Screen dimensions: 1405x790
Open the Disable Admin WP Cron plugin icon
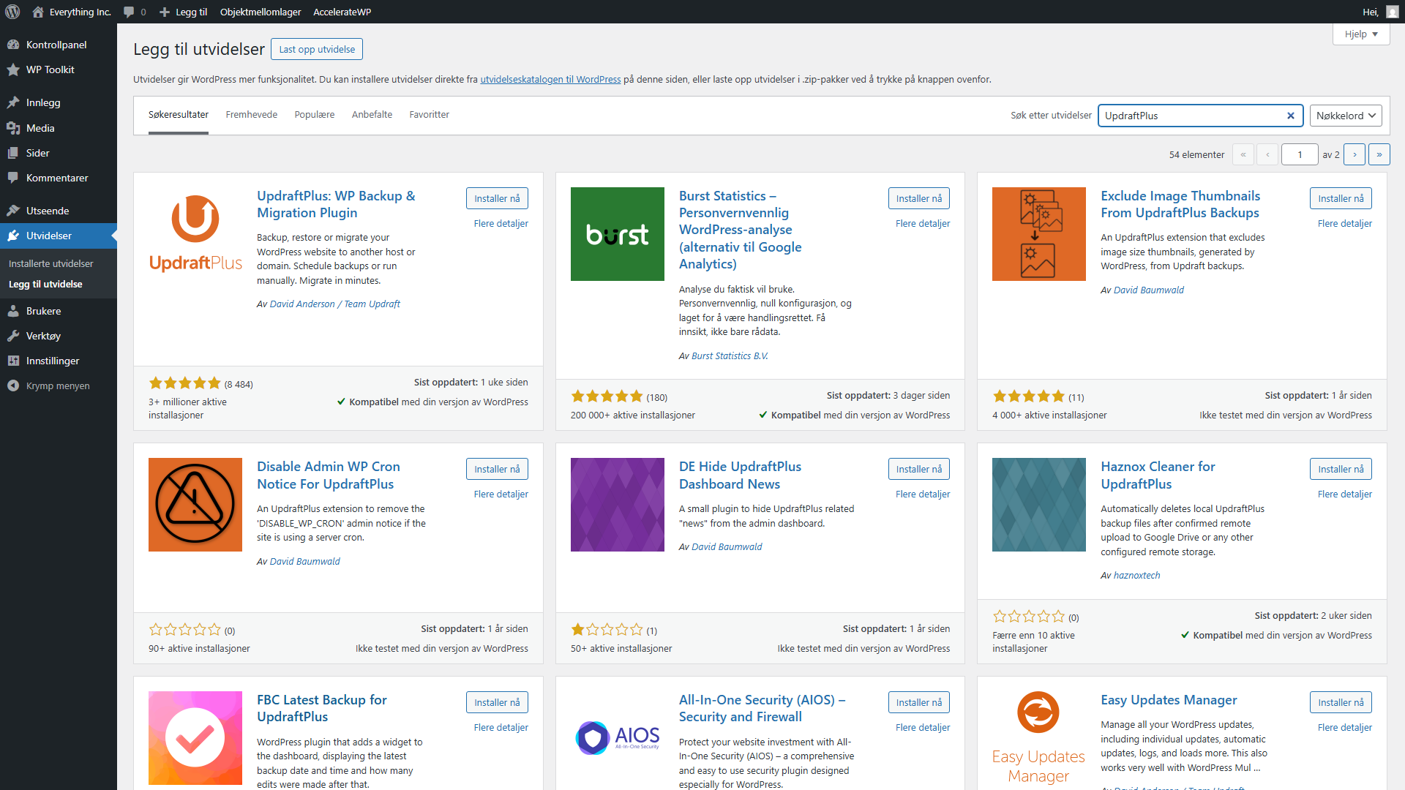(x=195, y=505)
